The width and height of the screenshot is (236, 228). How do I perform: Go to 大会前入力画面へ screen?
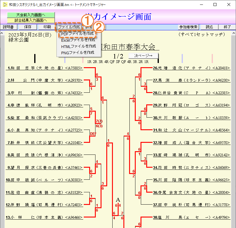tap(31, 15)
